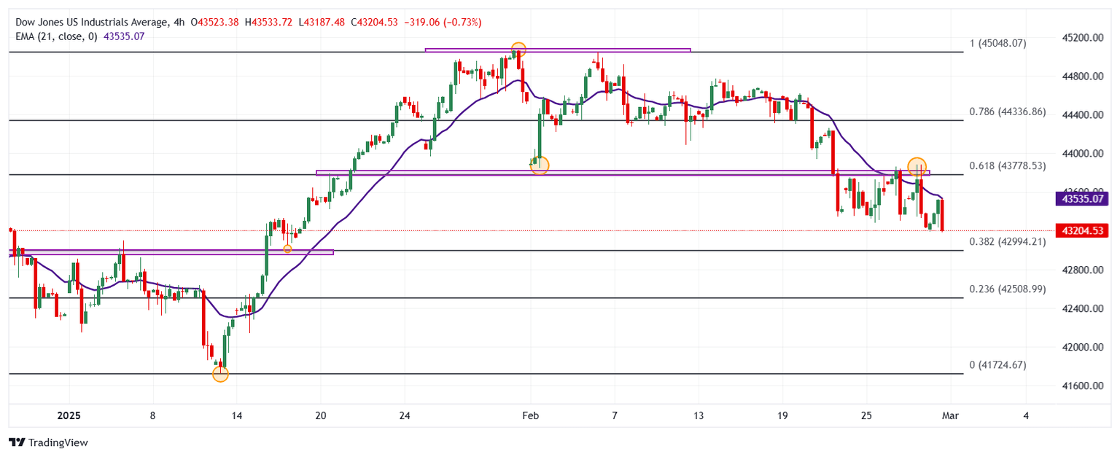Click the Mar label on the date axis

click(x=950, y=416)
